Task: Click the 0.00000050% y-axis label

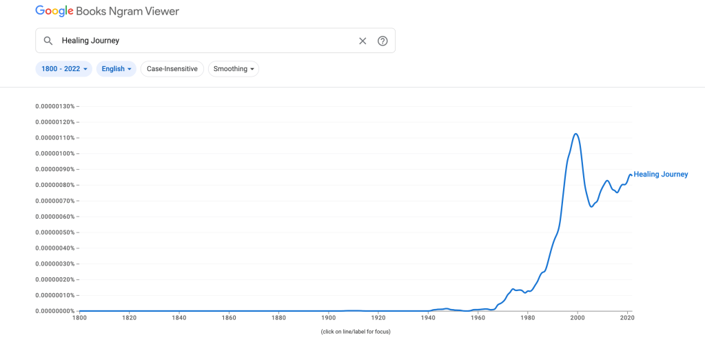Action: coord(54,232)
